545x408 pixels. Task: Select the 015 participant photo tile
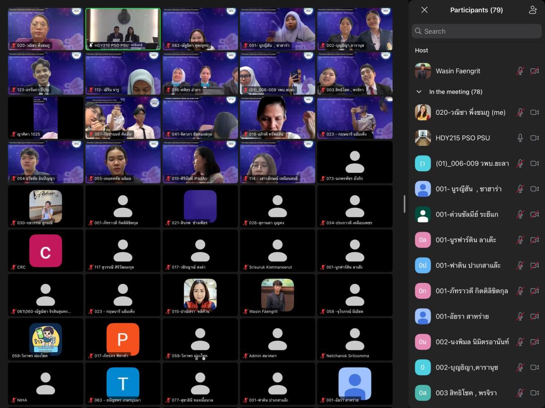point(200,295)
